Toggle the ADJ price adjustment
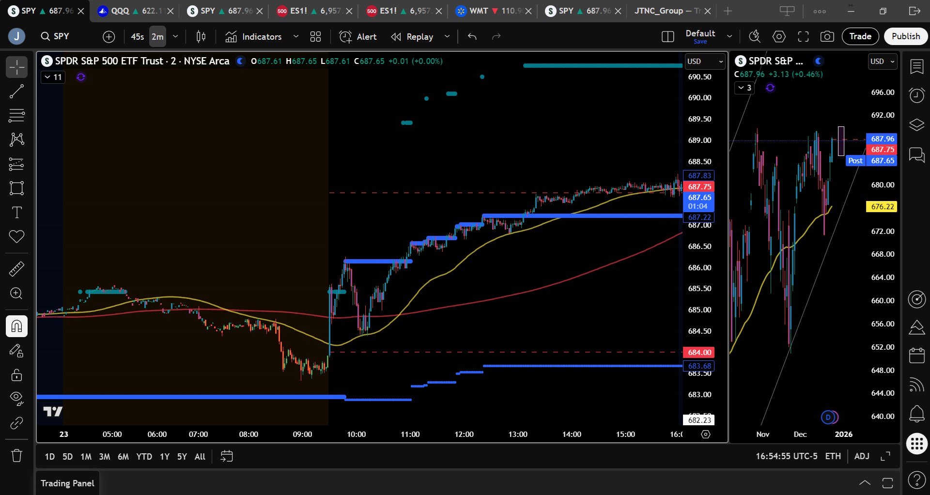 tap(862, 456)
